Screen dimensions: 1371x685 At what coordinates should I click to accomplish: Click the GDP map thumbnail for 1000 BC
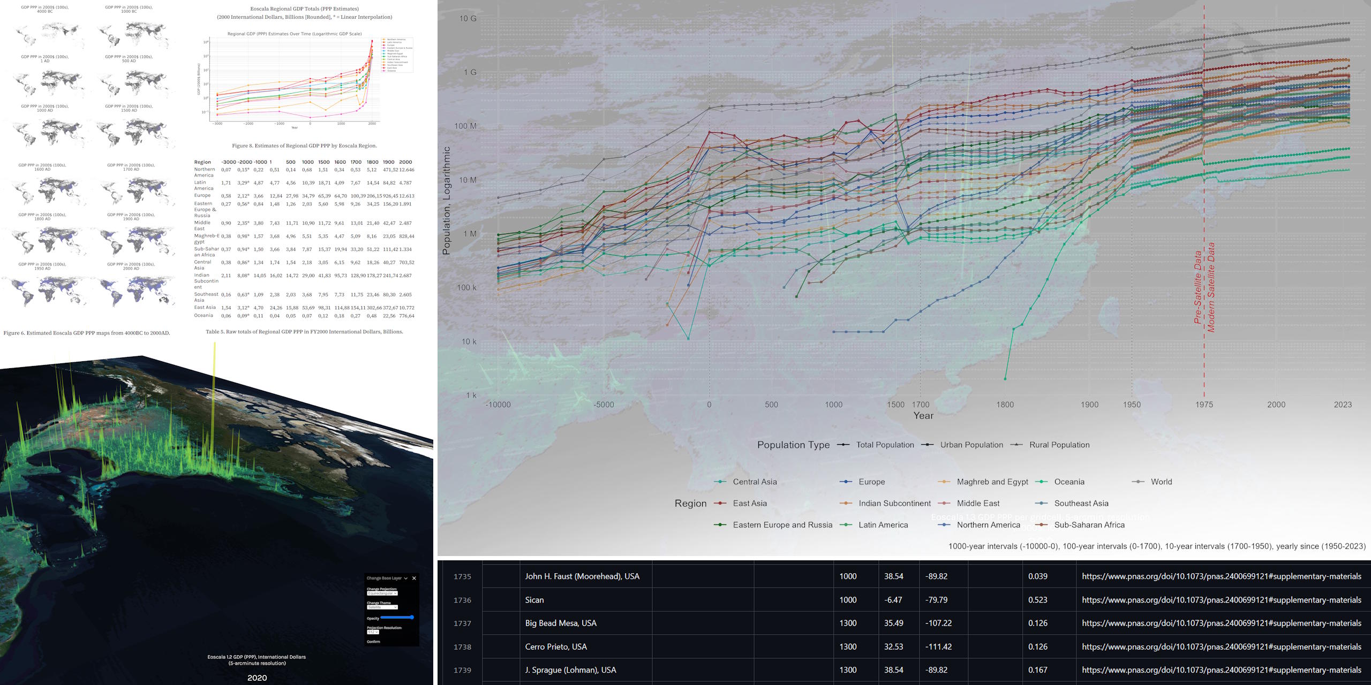pos(132,35)
